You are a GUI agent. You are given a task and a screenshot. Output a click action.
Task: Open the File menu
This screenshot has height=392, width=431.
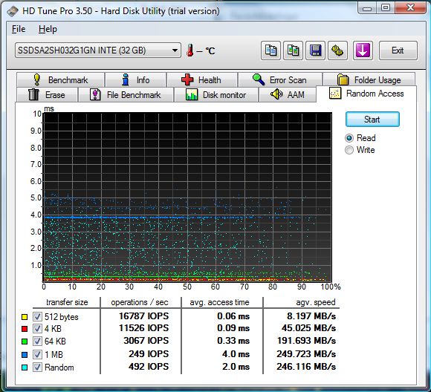click(19, 29)
